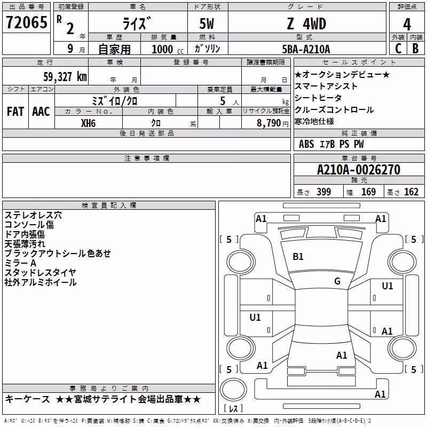Image resolution: width=427 pixels, height=427 pixels.
Task: Select the inspector note 天張薄汚れ
Action: 25,244
